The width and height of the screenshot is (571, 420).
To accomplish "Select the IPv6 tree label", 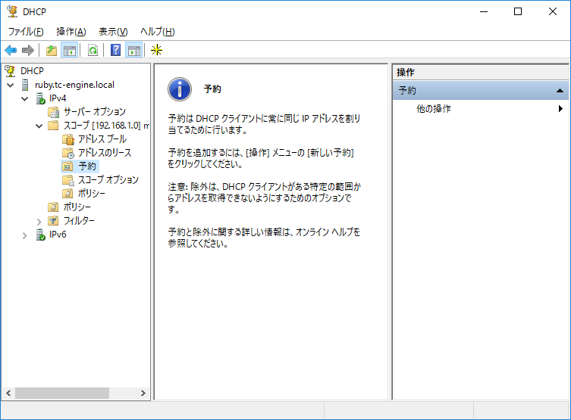I will [58, 235].
